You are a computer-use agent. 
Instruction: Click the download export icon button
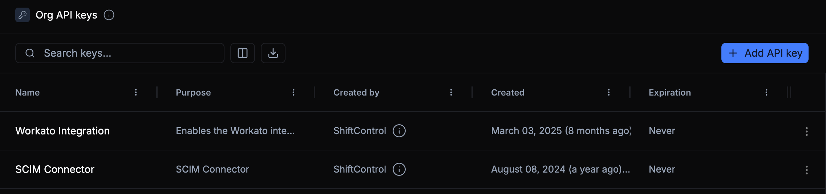tap(273, 53)
